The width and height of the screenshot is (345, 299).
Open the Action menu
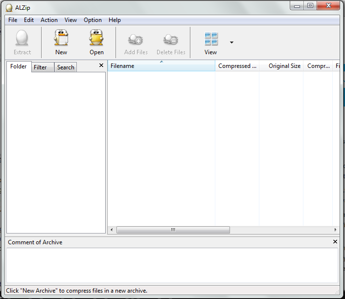pos(49,20)
